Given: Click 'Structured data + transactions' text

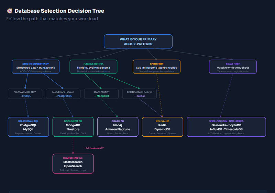Looking at the screenshot, I should [36, 68].
